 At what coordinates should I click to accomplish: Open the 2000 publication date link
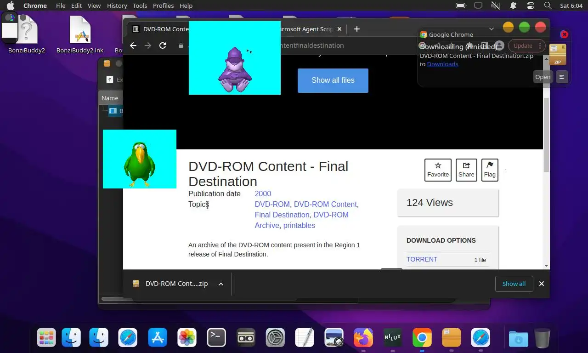(263, 194)
